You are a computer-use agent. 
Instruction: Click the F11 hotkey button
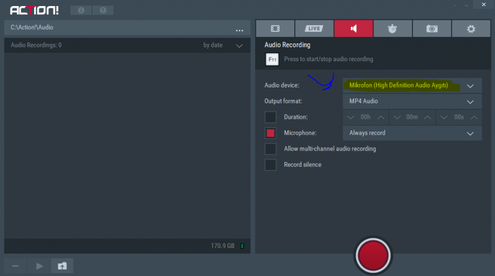[x=272, y=59]
